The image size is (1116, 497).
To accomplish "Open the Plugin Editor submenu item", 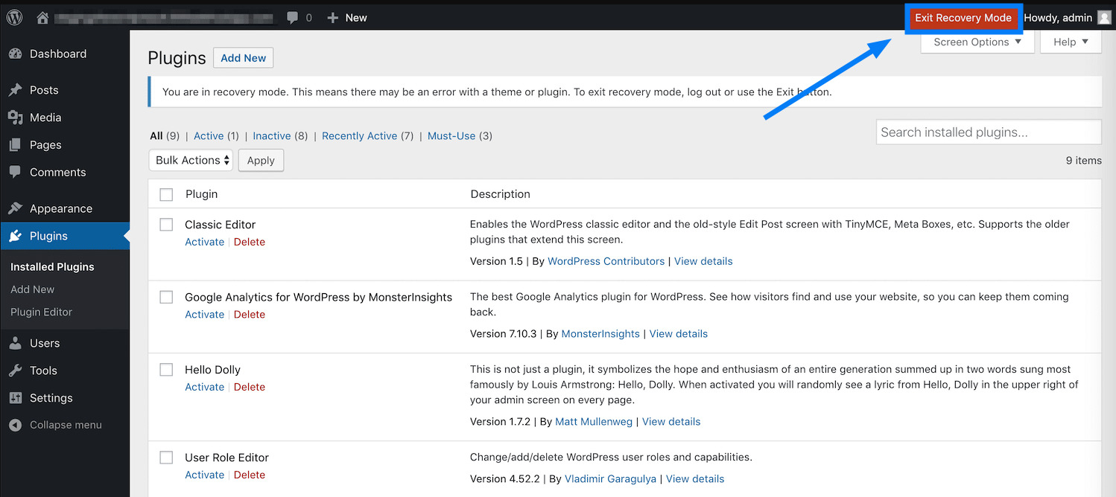I will pyautogui.click(x=41, y=312).
